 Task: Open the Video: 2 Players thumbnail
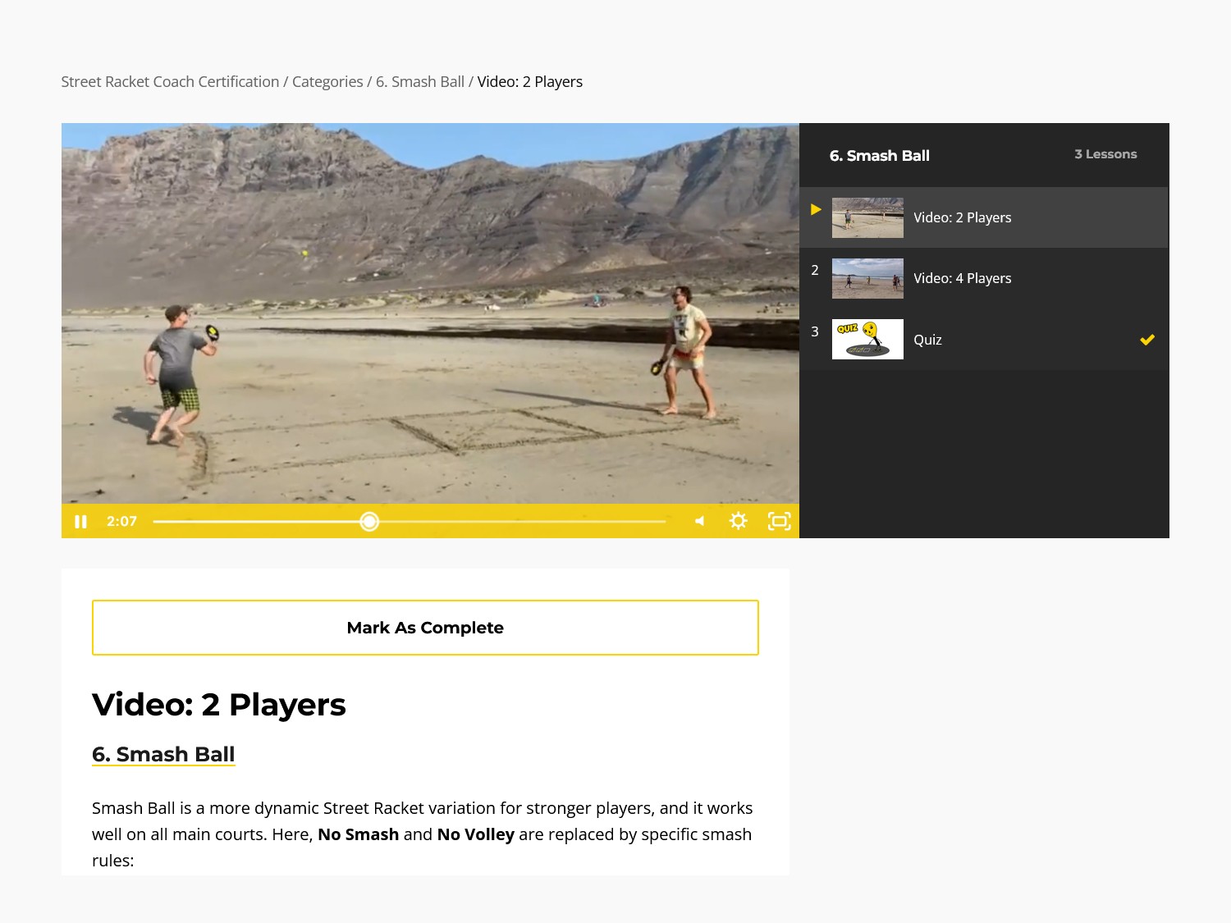click(x=867, y=217)
